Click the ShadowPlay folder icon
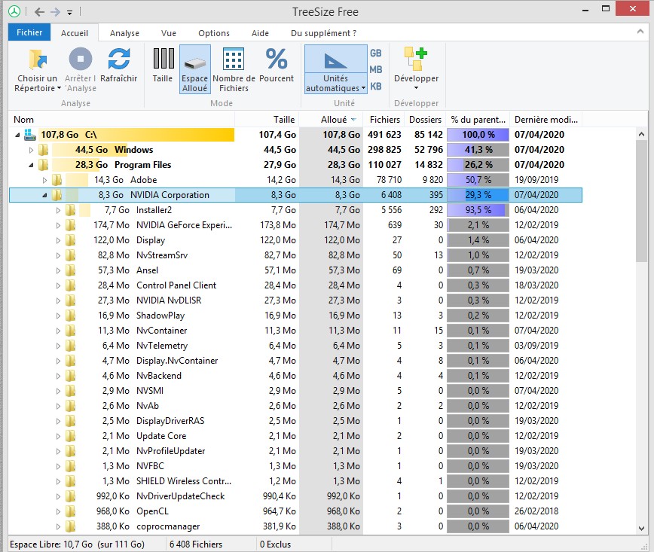Image resolution: width=654 pixels, height=552 pixels. click(x=71, y=316)
